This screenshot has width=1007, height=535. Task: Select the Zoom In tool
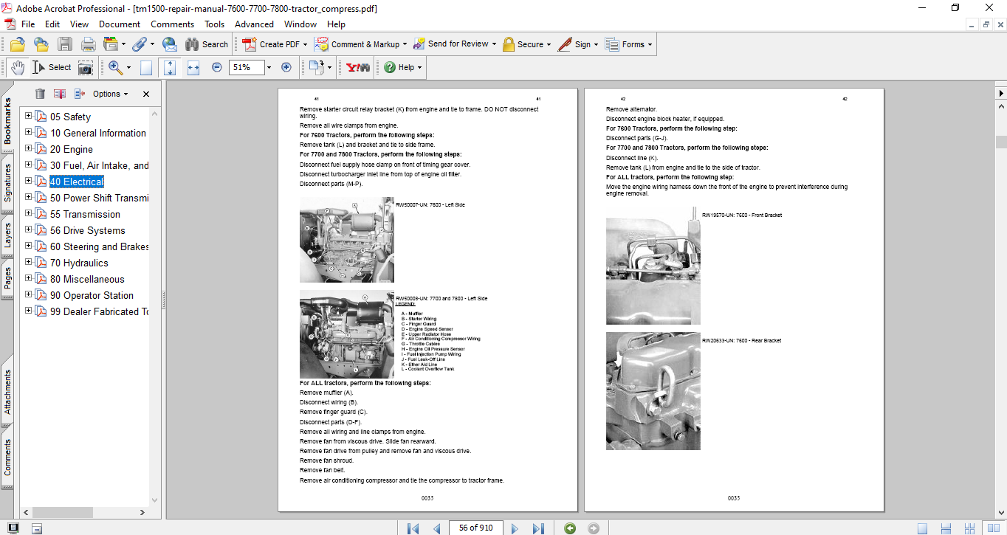116,67
